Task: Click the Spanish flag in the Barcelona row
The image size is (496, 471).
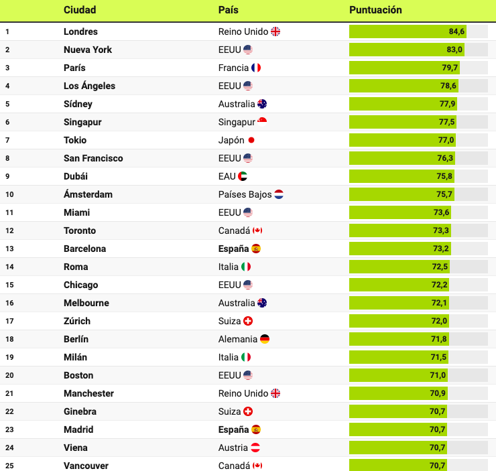Action: pyautogui.click(x=256, y=249)
